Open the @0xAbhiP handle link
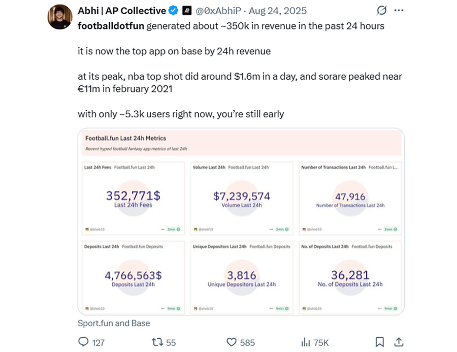This screenshot has height=352, width=457. 218,11
